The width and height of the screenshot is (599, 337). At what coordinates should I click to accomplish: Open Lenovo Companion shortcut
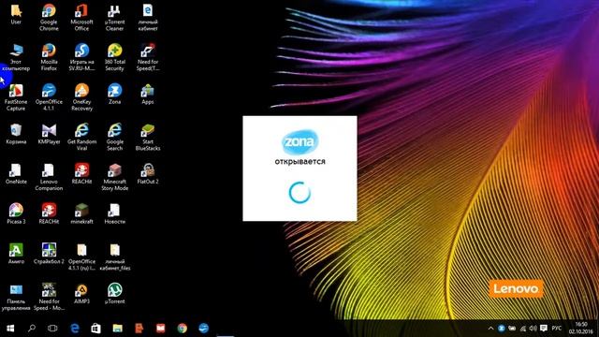tap(49, 177)
